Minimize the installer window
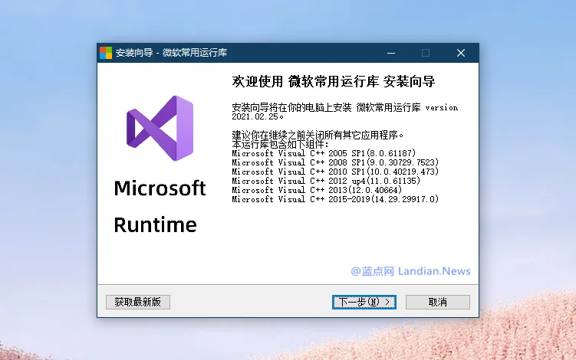The width and height of the screenshot is (576, 360). click(x=391, y=53)
